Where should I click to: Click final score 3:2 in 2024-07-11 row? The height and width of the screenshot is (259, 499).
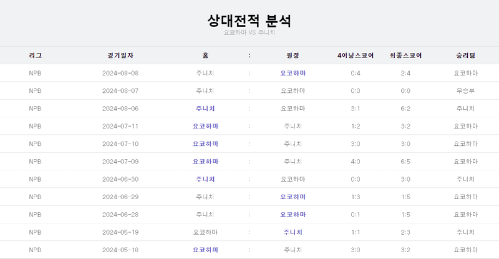click(x=405, y=126)
